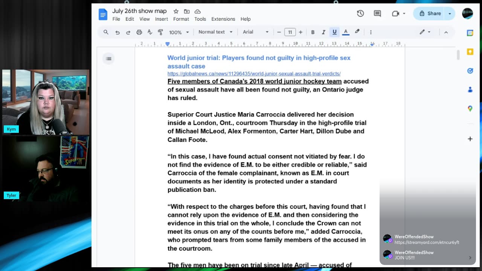Click the streamyard.com chat link

[x=427, y=242]
